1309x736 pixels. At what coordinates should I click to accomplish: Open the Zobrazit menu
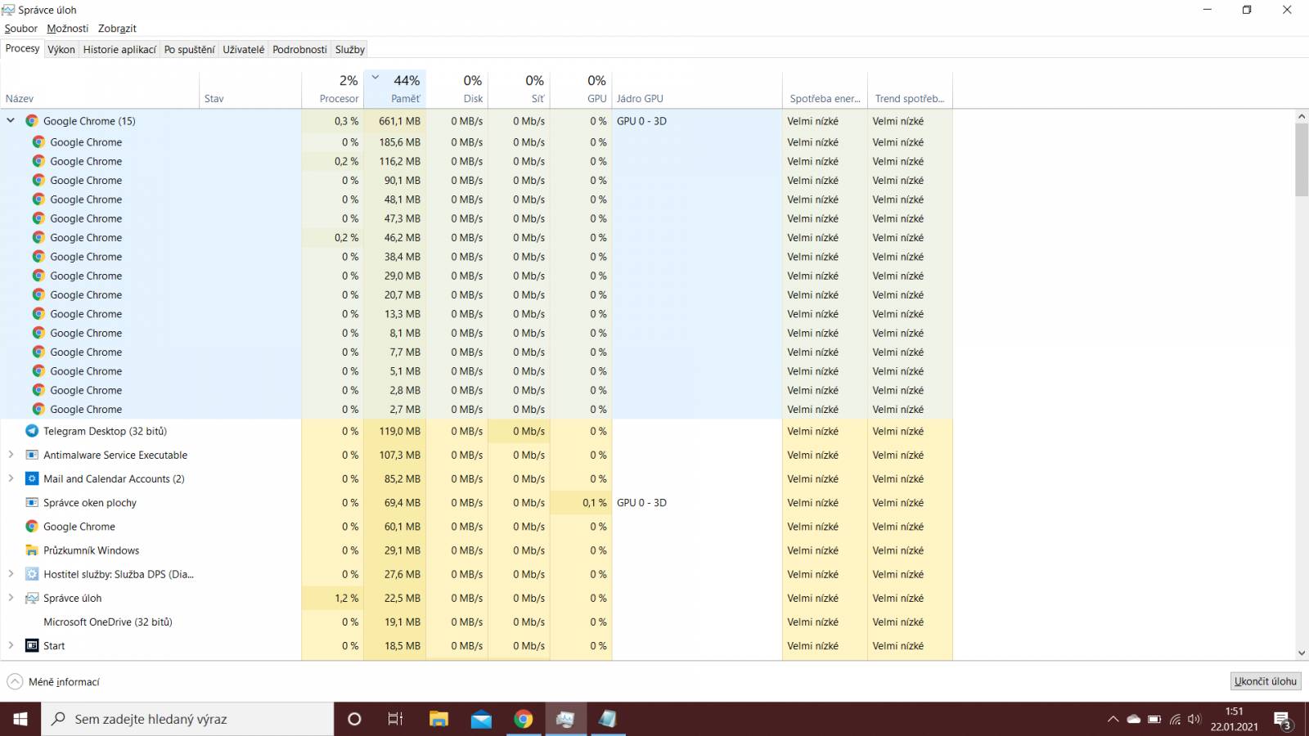pos(117,29)
